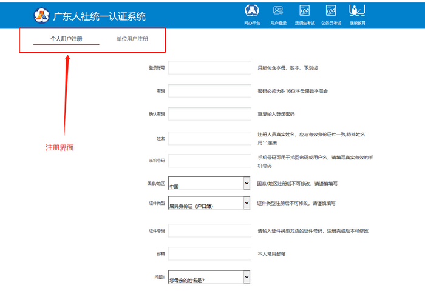Screen dimensions: 425x291
Task: Switch to 个人用户注册 tab
Action: pyautogui.click(x=66, y=39)
